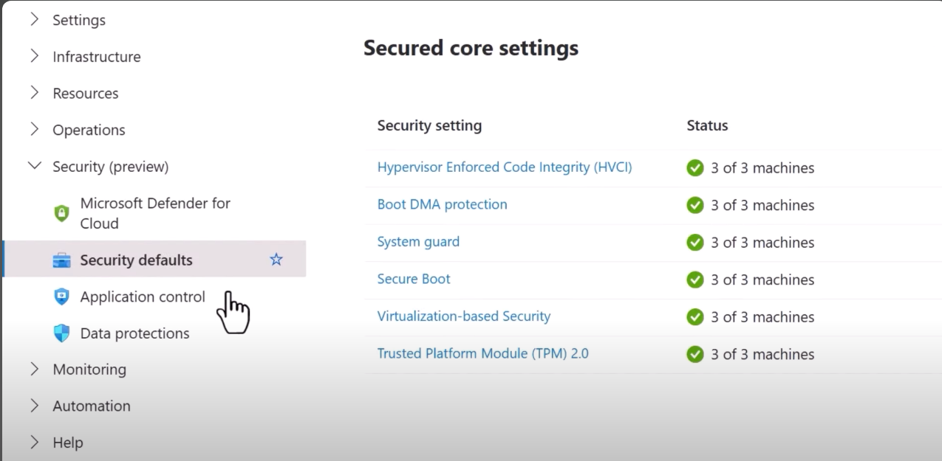Open Microsoft Defender for Cloud page
Screen dimensions: 942x461
pyautogui.click(x=155, y=213)
